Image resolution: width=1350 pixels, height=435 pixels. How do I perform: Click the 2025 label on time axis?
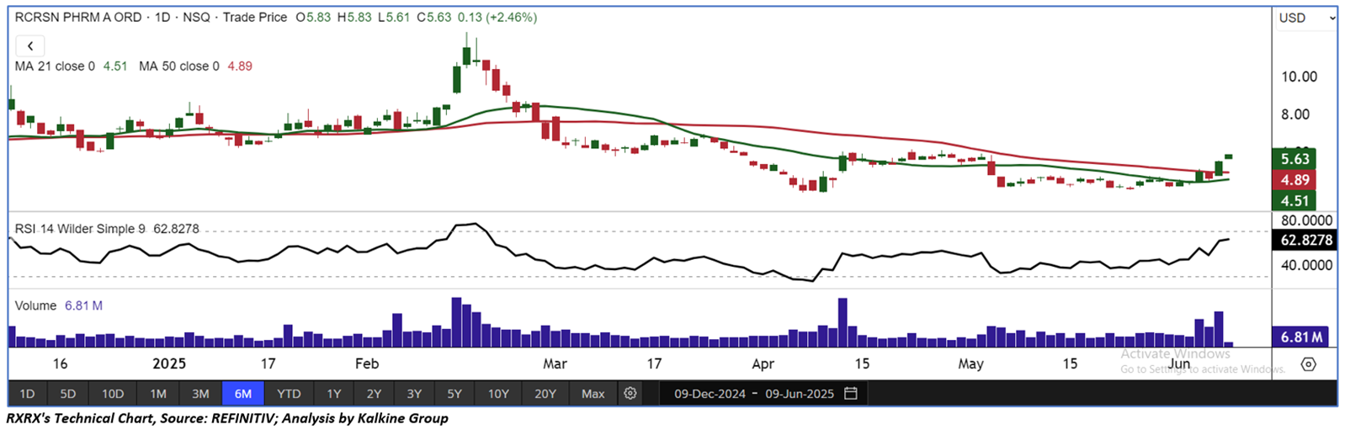(168, 364)
